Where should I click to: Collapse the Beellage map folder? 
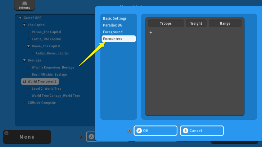pos(24,60)
